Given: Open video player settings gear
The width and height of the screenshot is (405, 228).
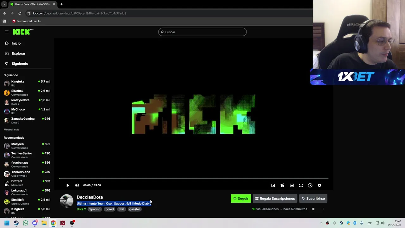Looking at the screenshot, I should pyautogui.click(x=320, y=185).
